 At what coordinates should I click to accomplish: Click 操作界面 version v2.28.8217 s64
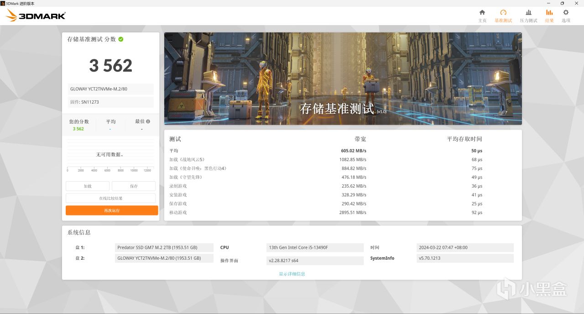pyautogui.click(x=315, y=261)
